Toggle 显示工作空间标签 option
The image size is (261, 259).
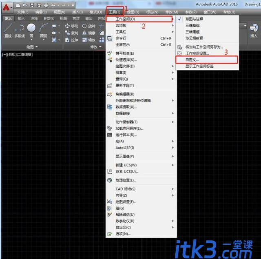click(x=207, y=66)
